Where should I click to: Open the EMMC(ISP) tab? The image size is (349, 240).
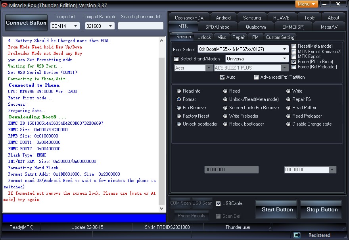[293, 27]
